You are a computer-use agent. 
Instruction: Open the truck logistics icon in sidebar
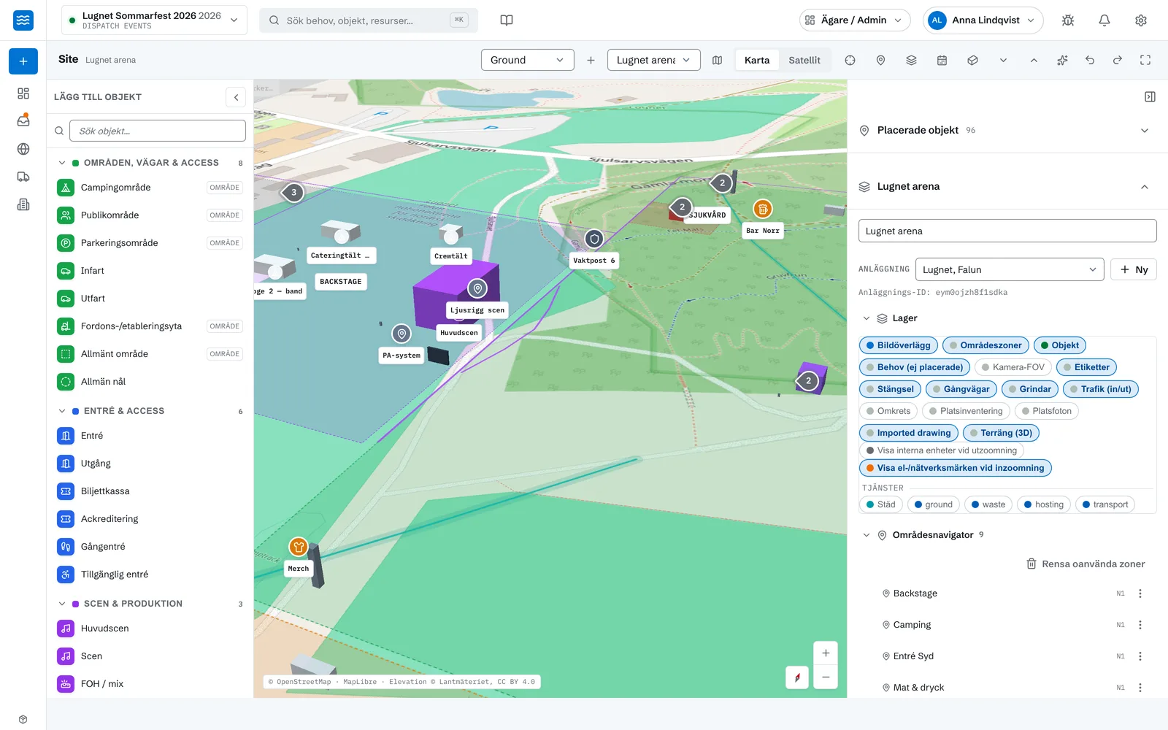(x=23, y=177)
